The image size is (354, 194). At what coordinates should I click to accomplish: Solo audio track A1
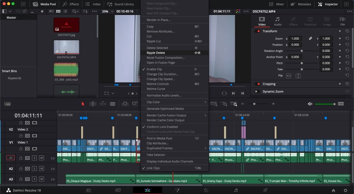click(x=34, y=158)
